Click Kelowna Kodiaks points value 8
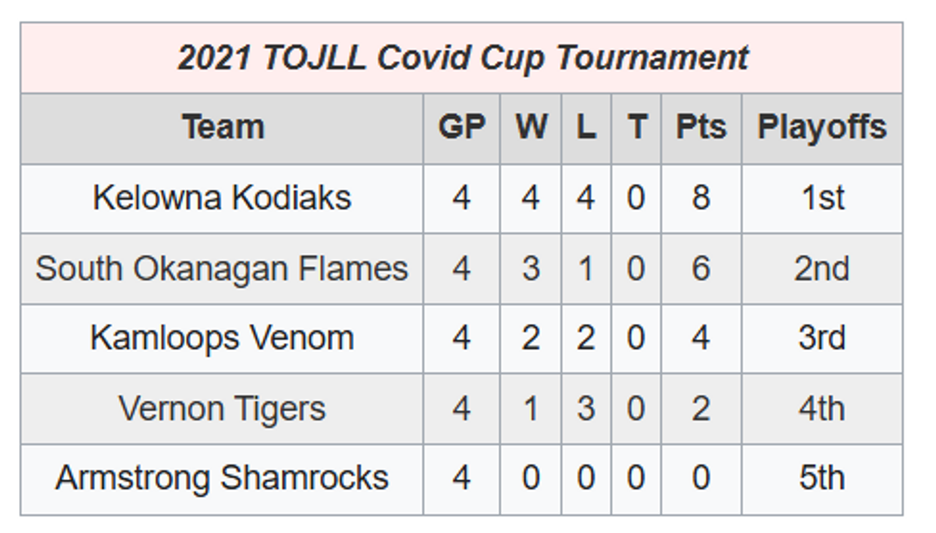Viewport: 936px width, 533px height. pos(701,198)
